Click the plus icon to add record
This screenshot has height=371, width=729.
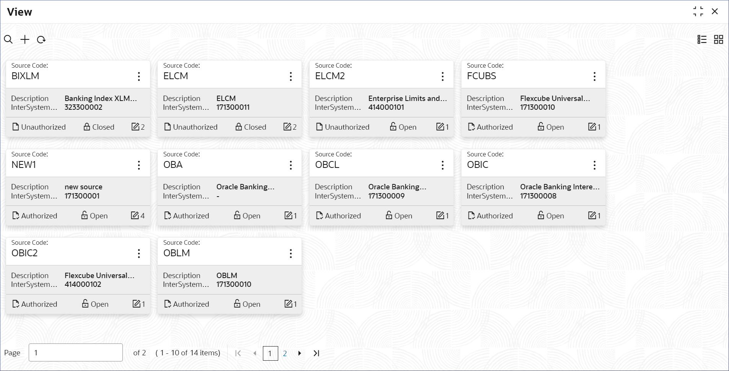pyautogui.click(x=25, y=39)
